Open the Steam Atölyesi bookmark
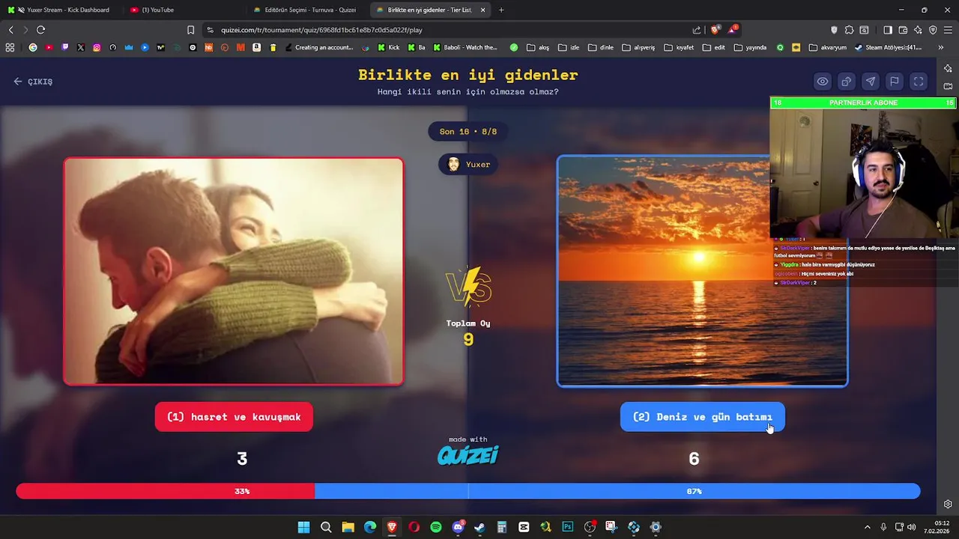The image size is (959, 539). click(888, 47)
